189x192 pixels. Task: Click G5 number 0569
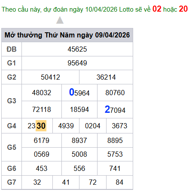tap(42, 155)
